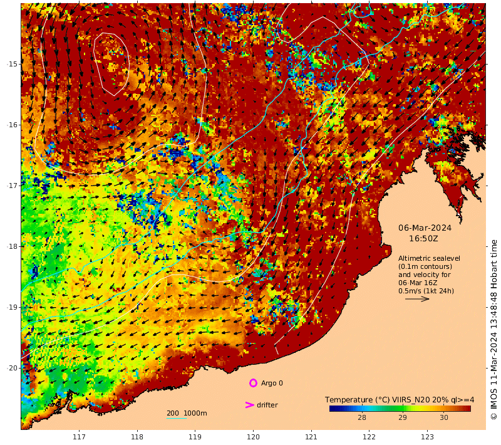Click the latitude axis label -18

point(12,246)
